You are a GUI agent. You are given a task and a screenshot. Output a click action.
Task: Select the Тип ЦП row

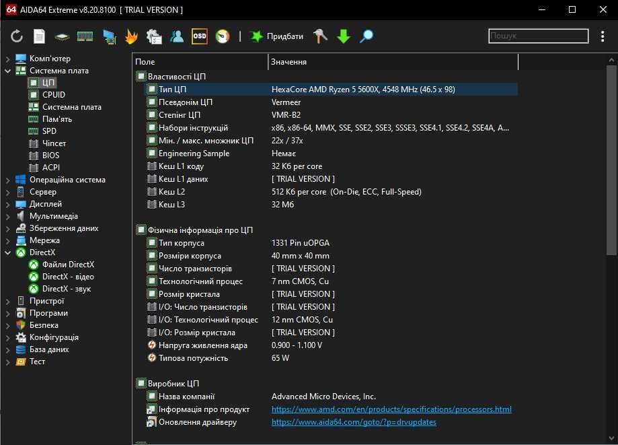pyautogui.click(x=331, y=90)
